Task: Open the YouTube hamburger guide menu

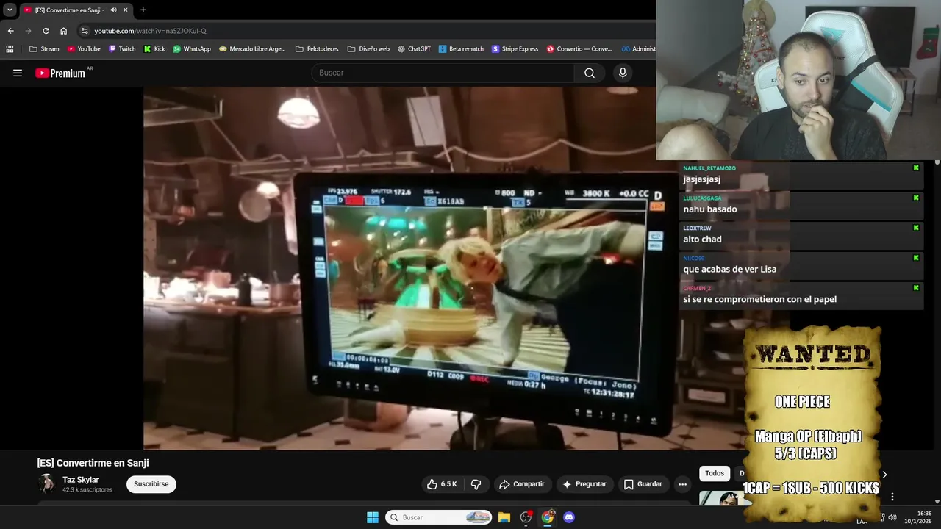Action: click(x=18, y=73)
